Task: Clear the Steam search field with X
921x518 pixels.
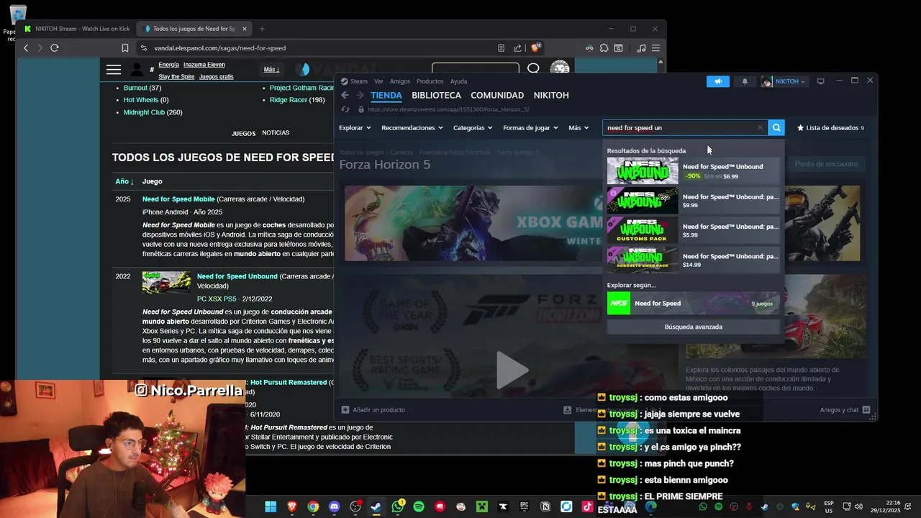Action: pos(760,128)
